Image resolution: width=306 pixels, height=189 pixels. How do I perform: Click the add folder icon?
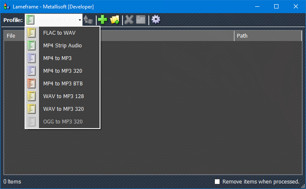[114, 20]
